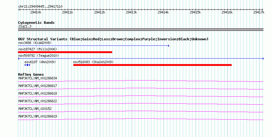
Task: Select the MAP3K7CL|NM_001286622 transcript label
Action: click(38, 101)
